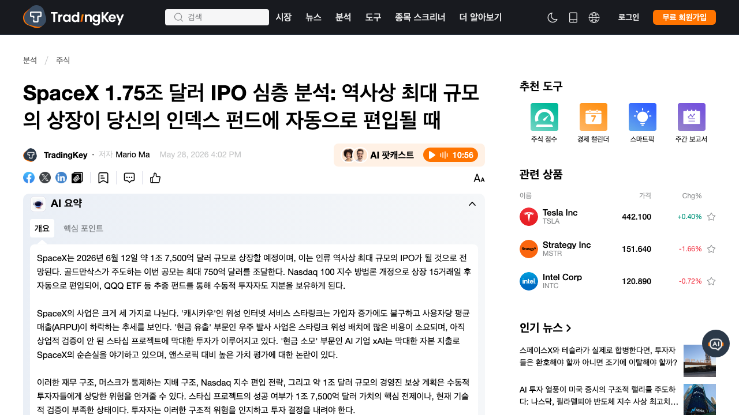This screenshot has width=739, height=415.
Task: Open the TradingKey author profile
Action: [x=55, y=155]
